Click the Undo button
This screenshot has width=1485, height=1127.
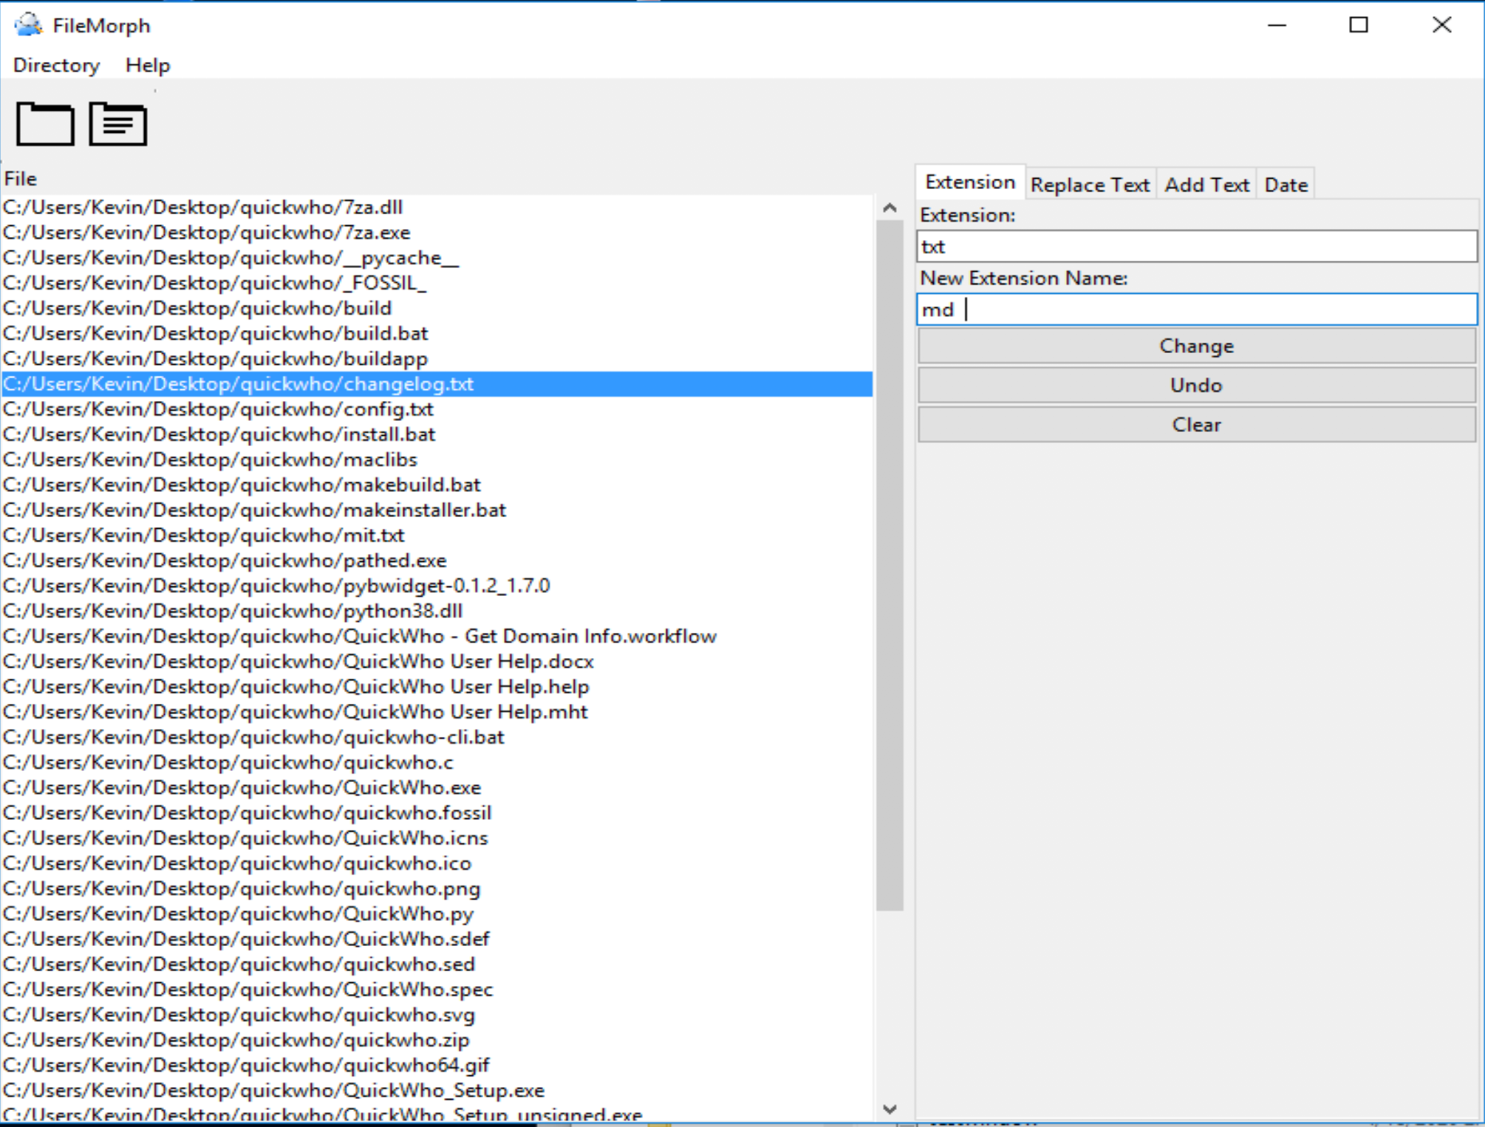1197,385
